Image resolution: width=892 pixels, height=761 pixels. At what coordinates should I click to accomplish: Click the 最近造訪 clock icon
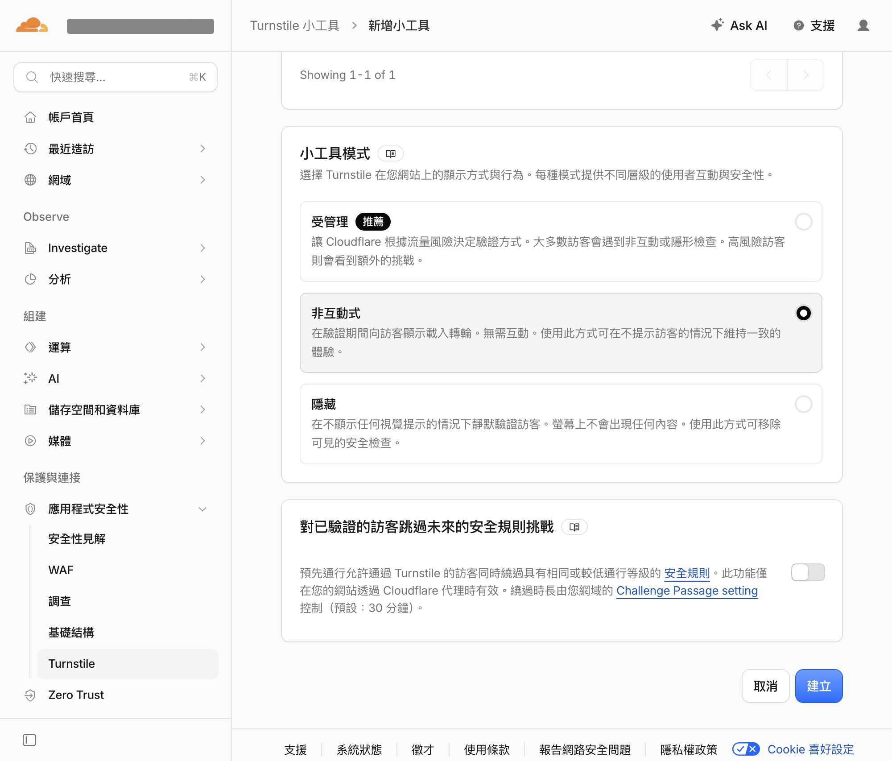[30, 149]
